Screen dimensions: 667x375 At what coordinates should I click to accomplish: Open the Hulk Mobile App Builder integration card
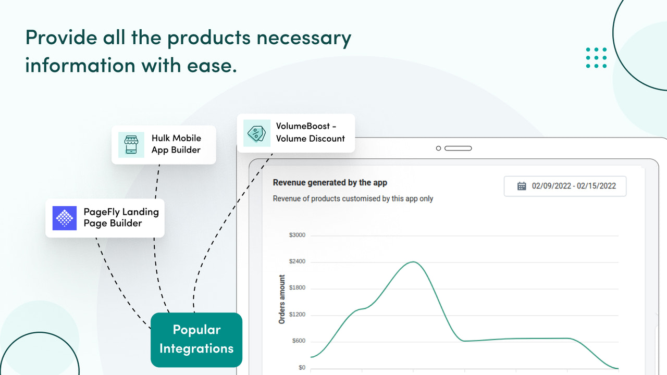[164, 145]
